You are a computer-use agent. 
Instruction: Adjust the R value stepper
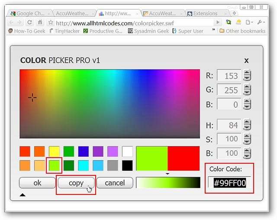click(247, 76)
